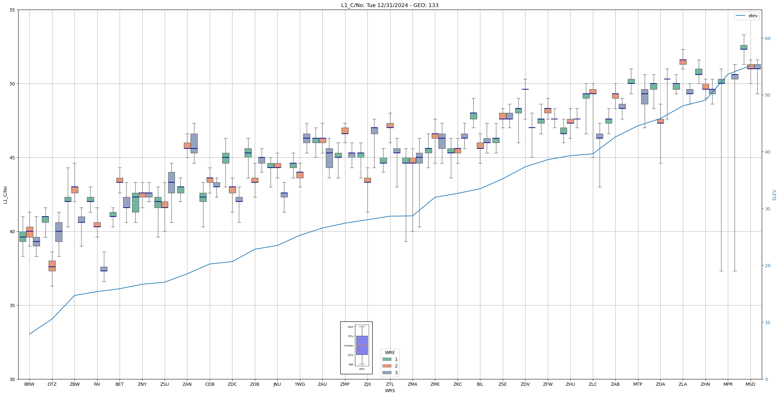This screenshot has width=780, height=396.
Task: Click the ZTL station tick label
Action: pyautogui.click(x=390, y=384)
